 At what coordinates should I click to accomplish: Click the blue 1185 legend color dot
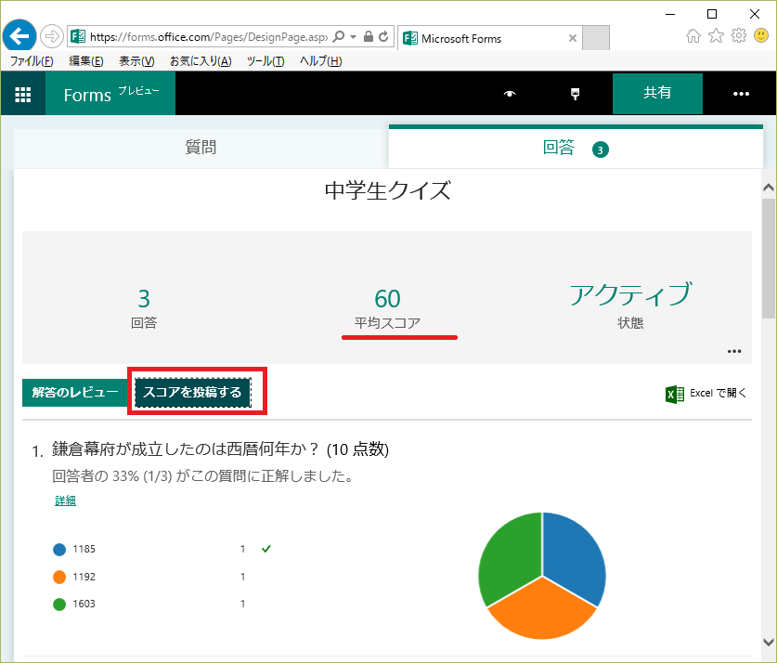point(59,549)
